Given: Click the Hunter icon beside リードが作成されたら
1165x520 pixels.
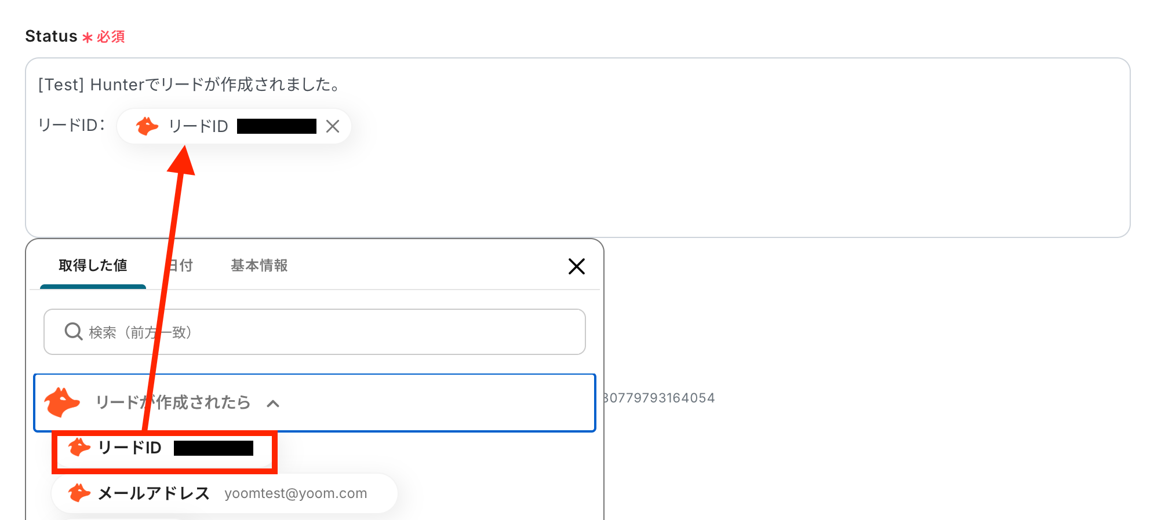Looking at the screenshot, I should coord(62,402).
